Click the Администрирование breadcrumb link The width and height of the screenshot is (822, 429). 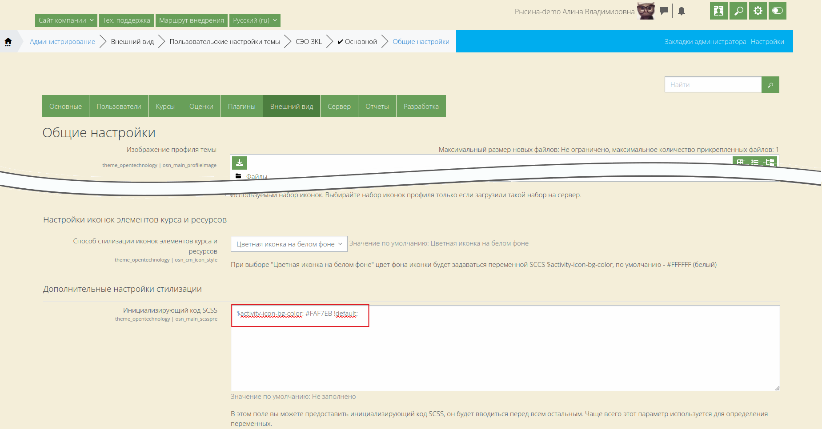coord(62,42)
